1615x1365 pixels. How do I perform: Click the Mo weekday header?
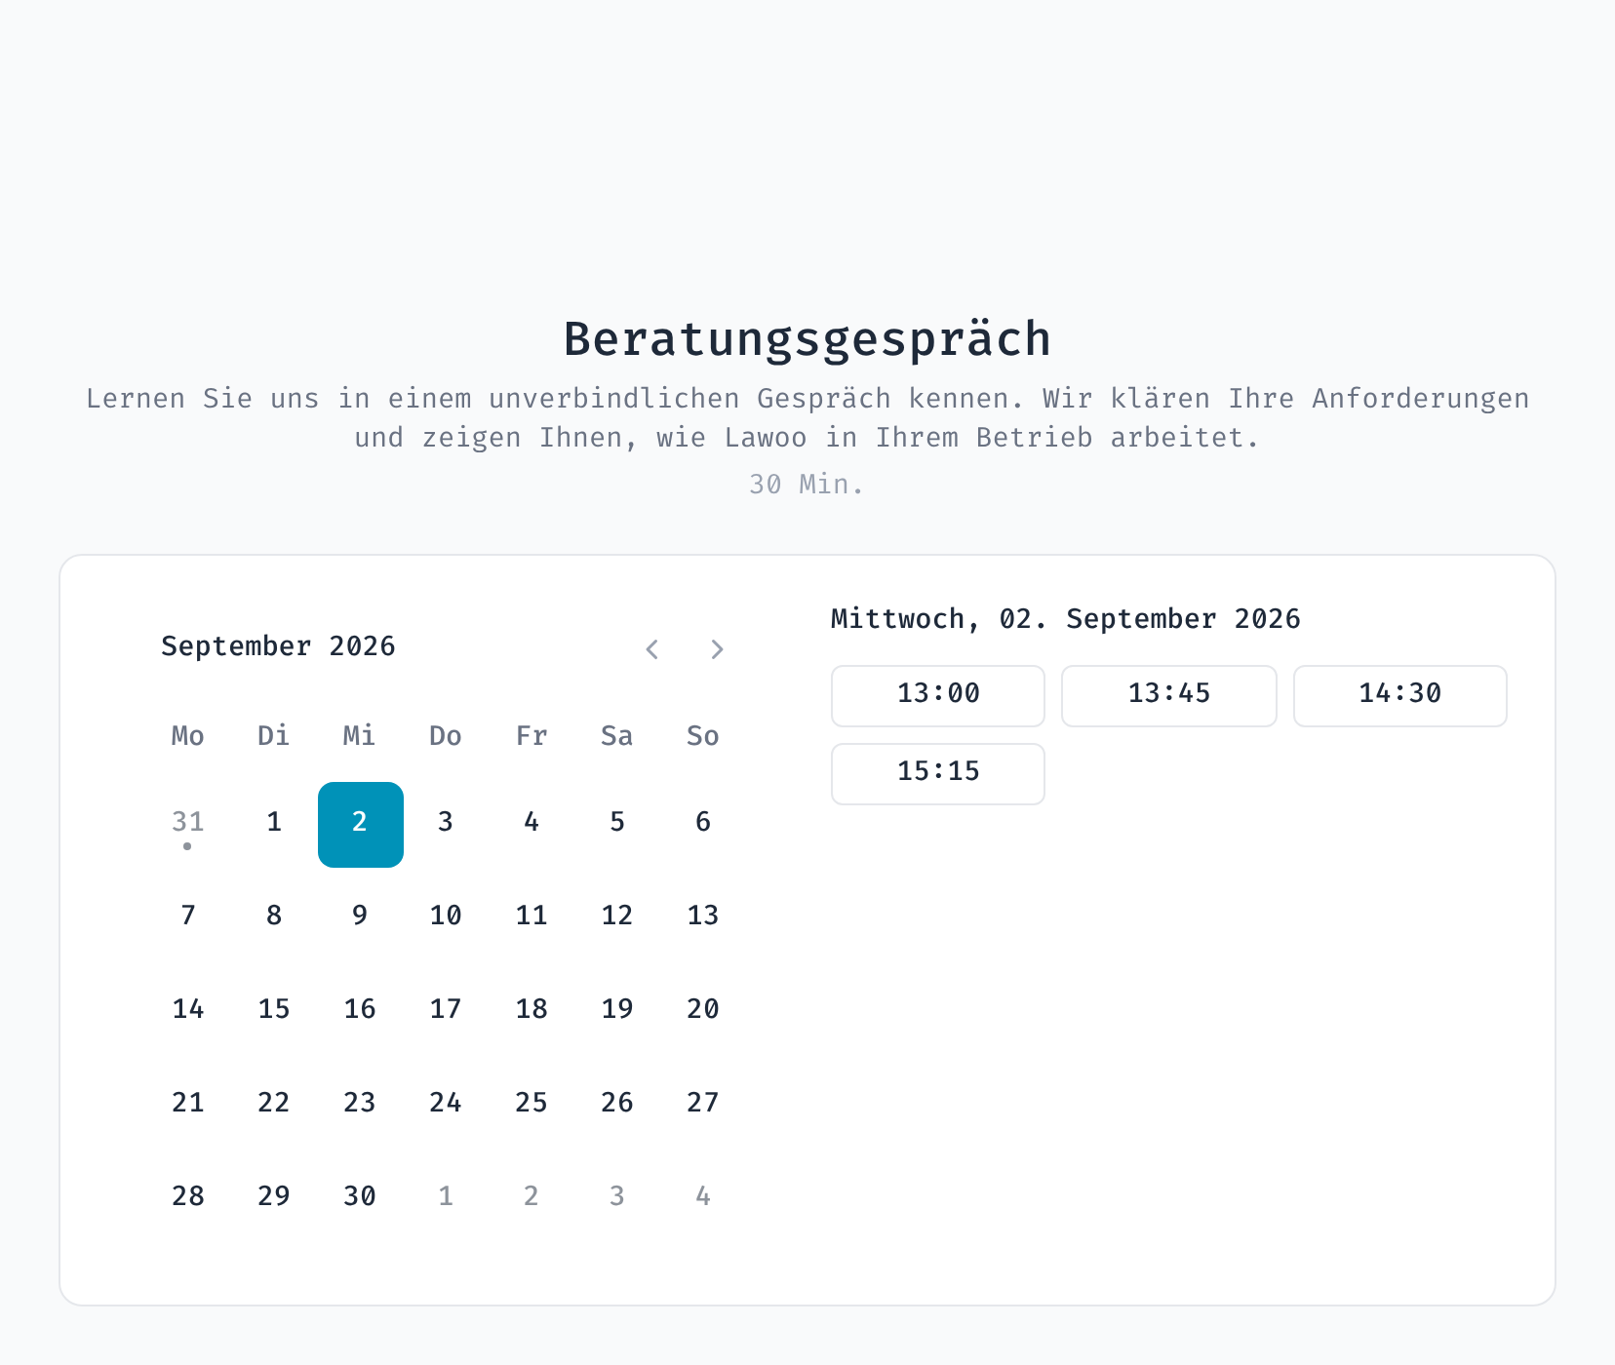click(188, 736)
